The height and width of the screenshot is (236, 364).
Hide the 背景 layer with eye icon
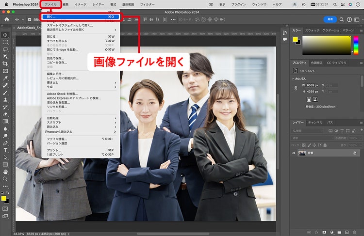click(x=294, y=153)
